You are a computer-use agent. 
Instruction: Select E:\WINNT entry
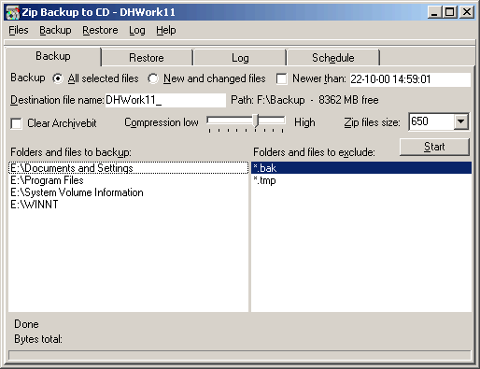tap(128, 205)
